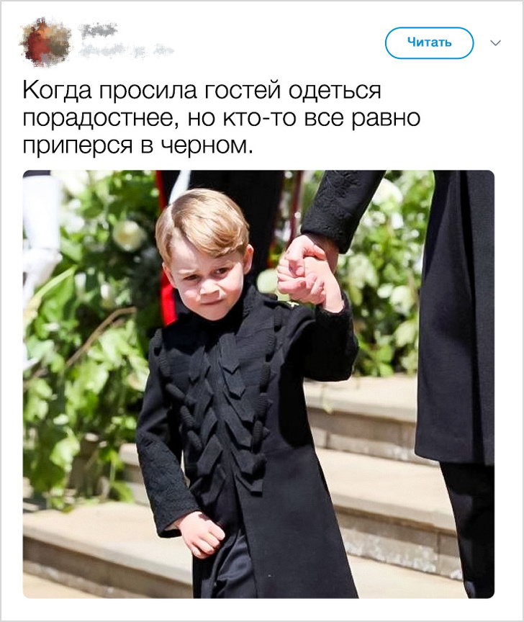Image resolution: width=524 pixels, height=622 pixels.
Task: Open the attached photo of the boy
Action: click(258, 384)
